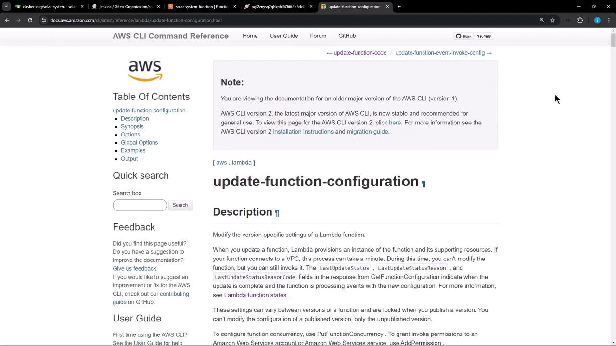The width and height of the screenshot is (616, 346).
Task: Click the address bar URL field
Action: (289, 20)
